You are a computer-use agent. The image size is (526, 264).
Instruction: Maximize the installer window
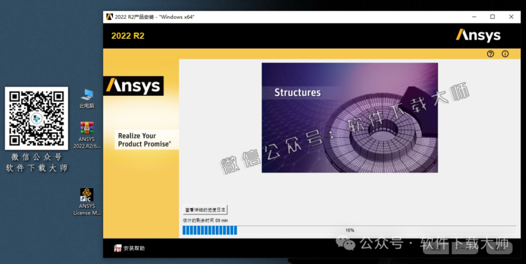click(493, 17)
